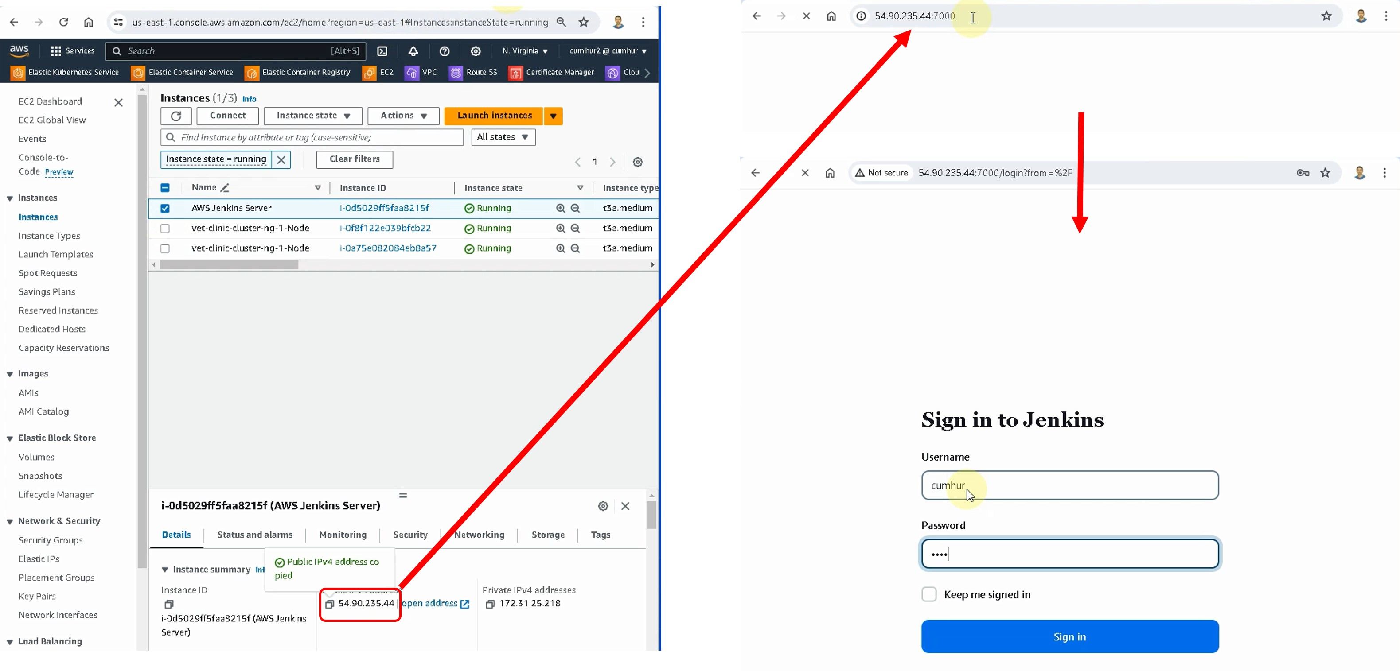Expand the Instance state dropdown
1400x671 pixels.
click(312, 116)
